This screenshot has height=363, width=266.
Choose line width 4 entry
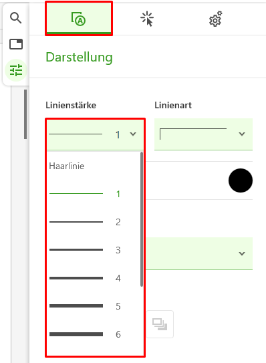coord(94,278)
